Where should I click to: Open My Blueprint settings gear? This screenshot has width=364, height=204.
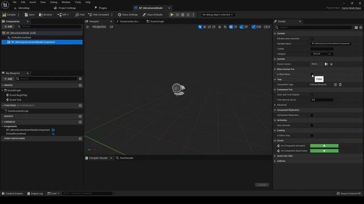[x=80, y=79]
